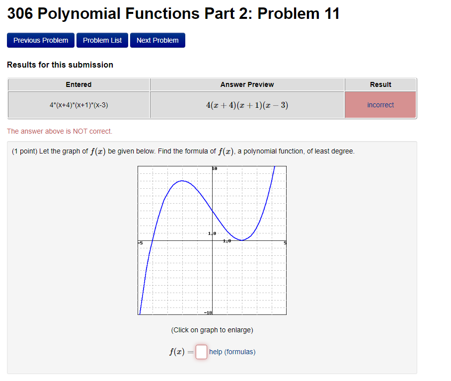451x381 pixels.
Task: Click the f(x) answer input box
Action: [201, 352]
